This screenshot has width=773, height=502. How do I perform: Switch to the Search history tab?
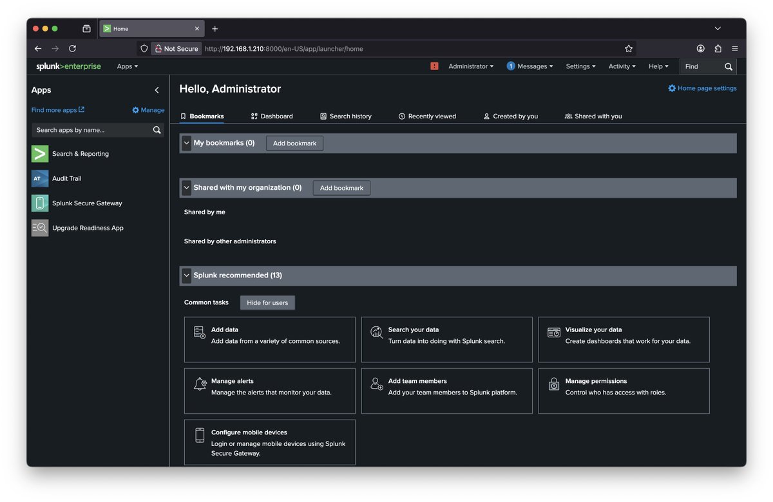(x=346, y=116)
